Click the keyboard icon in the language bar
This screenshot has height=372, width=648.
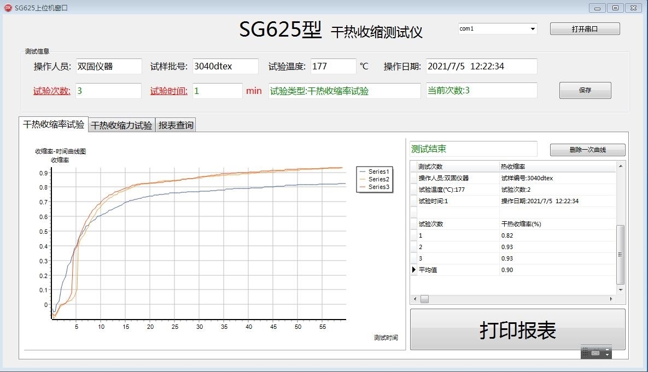(x=596, y=353)
